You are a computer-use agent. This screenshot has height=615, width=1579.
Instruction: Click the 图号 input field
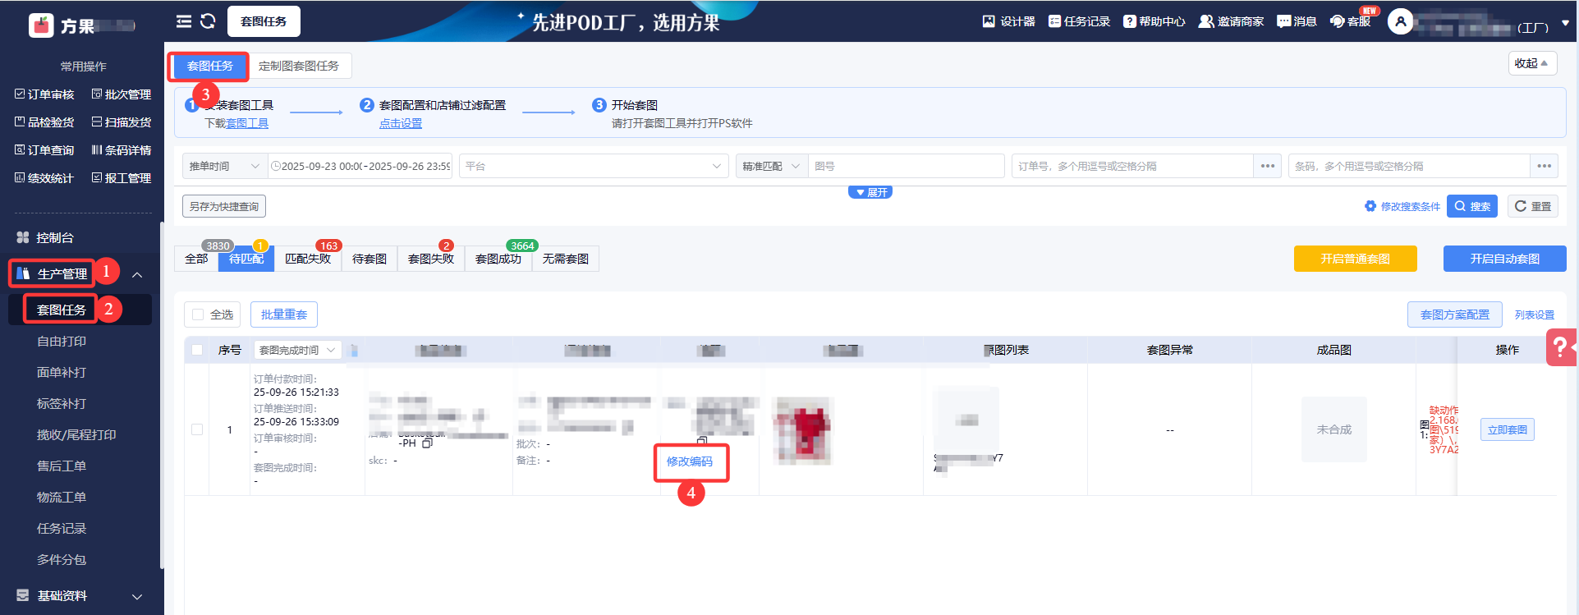pos(907,166)
